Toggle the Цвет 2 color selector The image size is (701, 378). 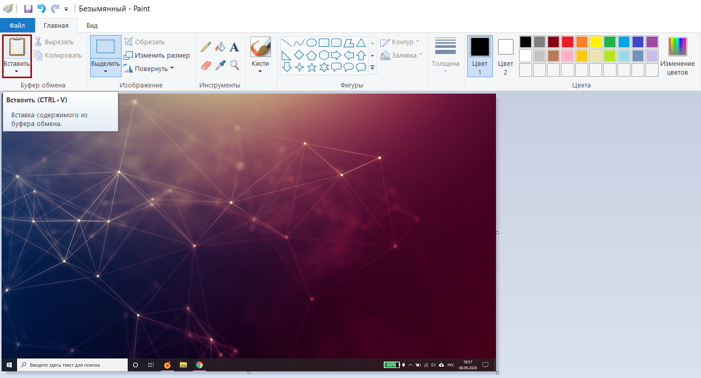click(505, 56)
